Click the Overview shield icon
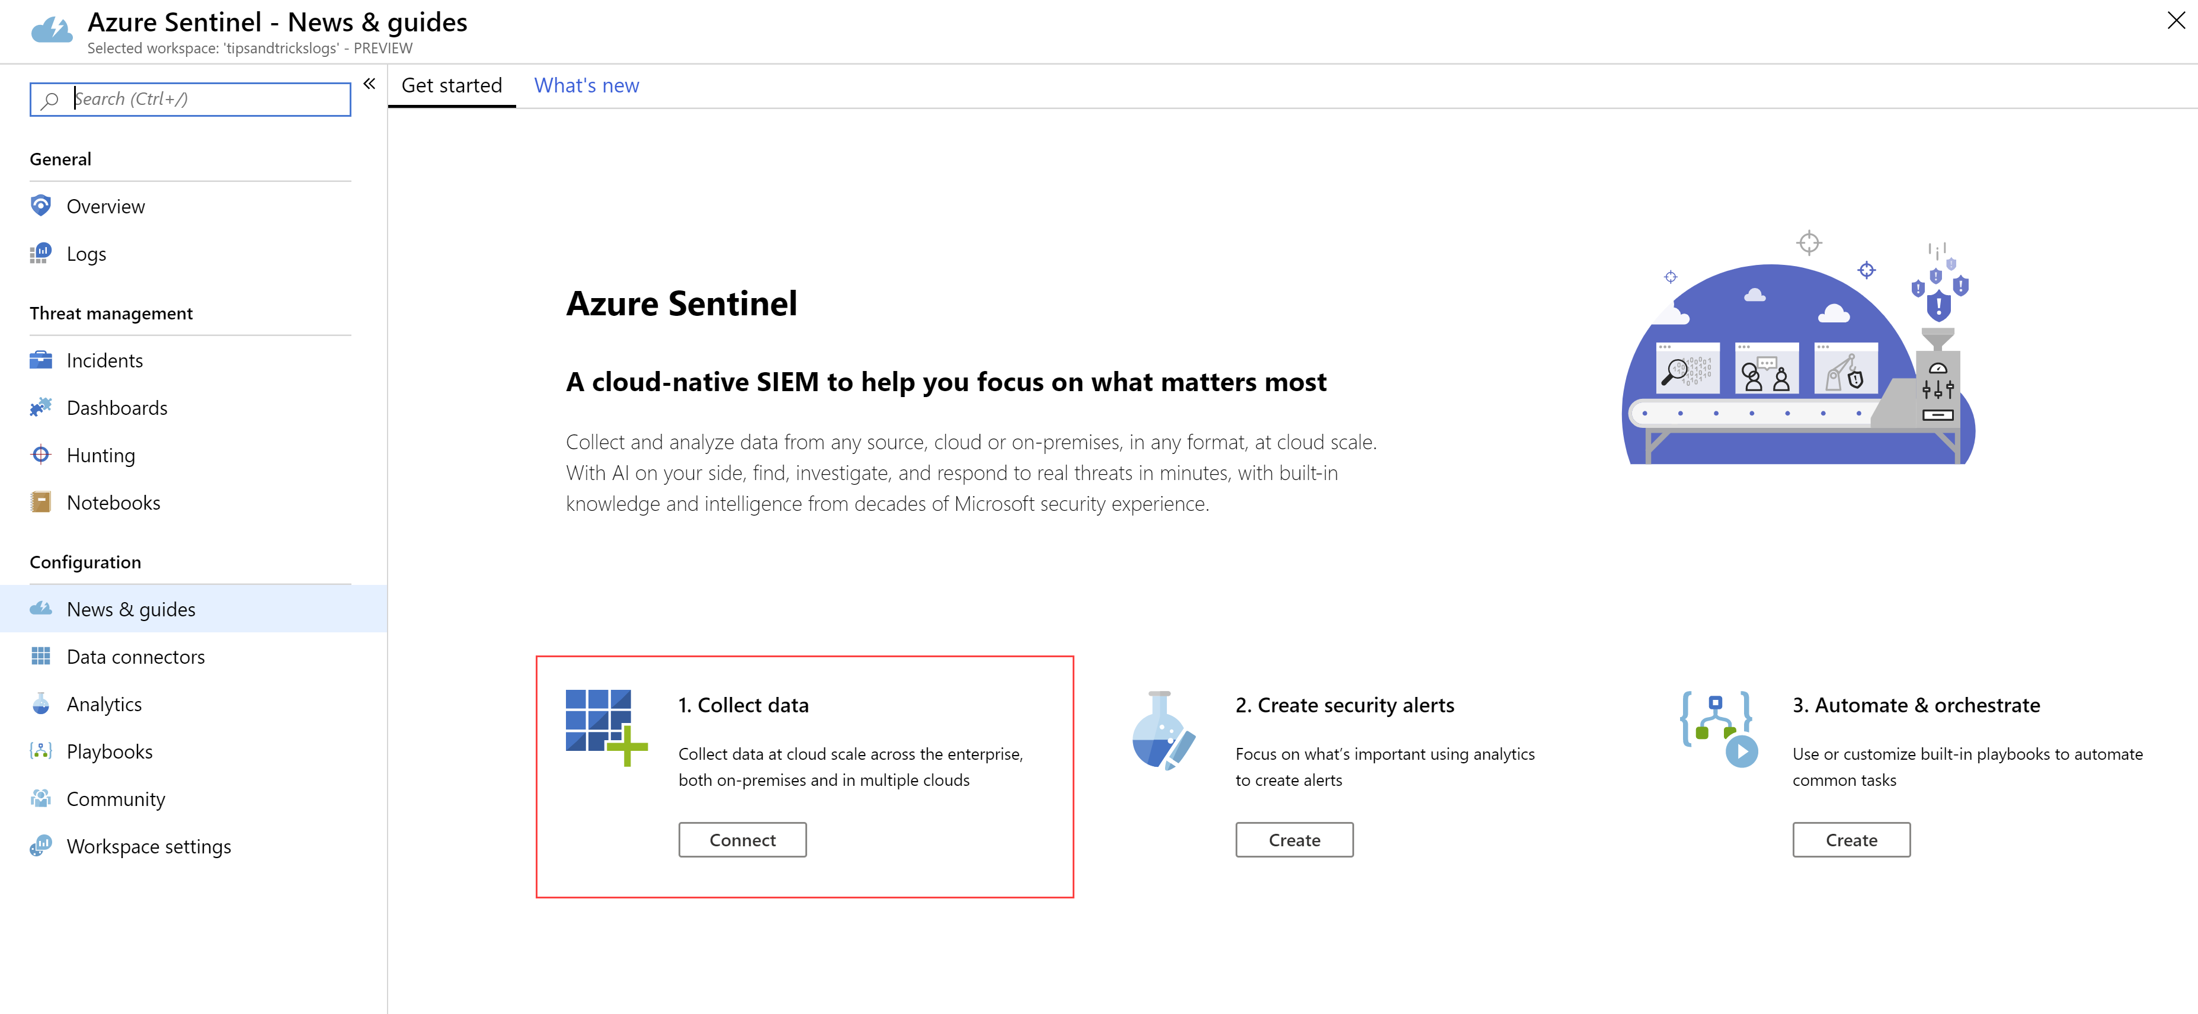 (40, 206)
